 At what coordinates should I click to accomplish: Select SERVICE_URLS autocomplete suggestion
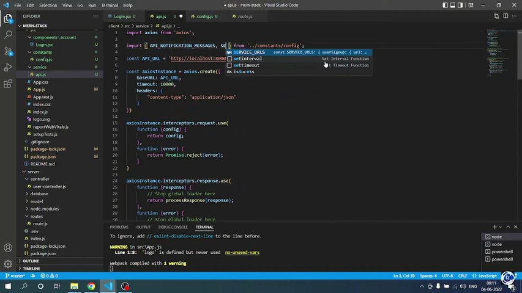click(299, 52)
